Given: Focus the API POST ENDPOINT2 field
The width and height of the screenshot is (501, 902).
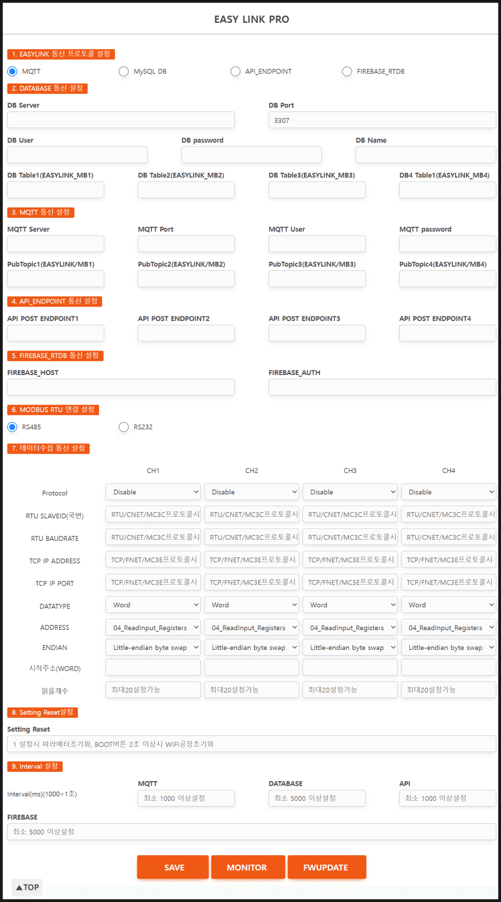Looking at the screenshot, I should (x=186, y=333).
